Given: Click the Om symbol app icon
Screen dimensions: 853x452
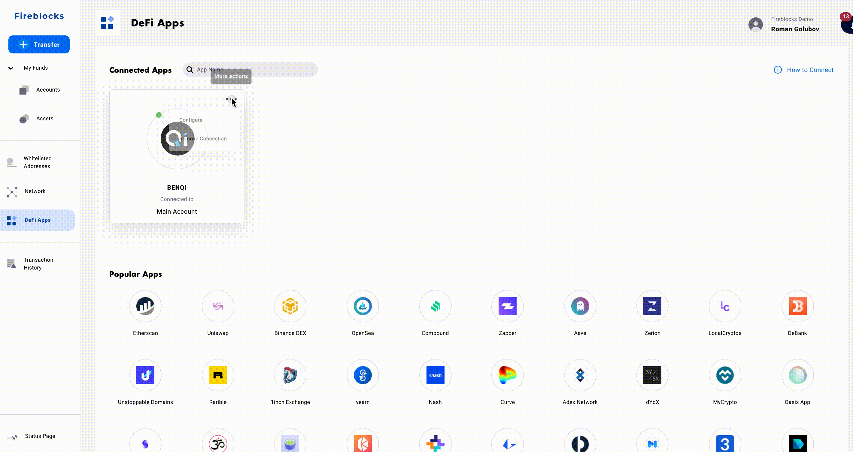Looking at the screenshot, I should point(218,443).
